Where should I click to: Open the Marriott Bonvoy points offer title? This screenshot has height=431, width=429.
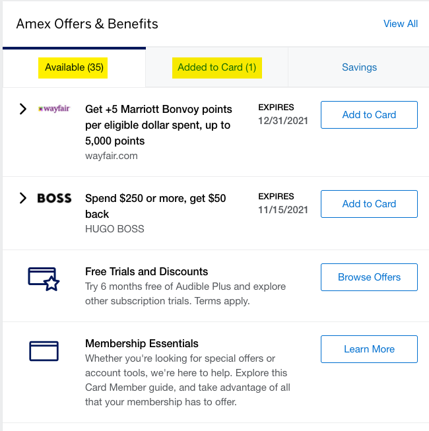pyautogui.click(x=158, y=125)
